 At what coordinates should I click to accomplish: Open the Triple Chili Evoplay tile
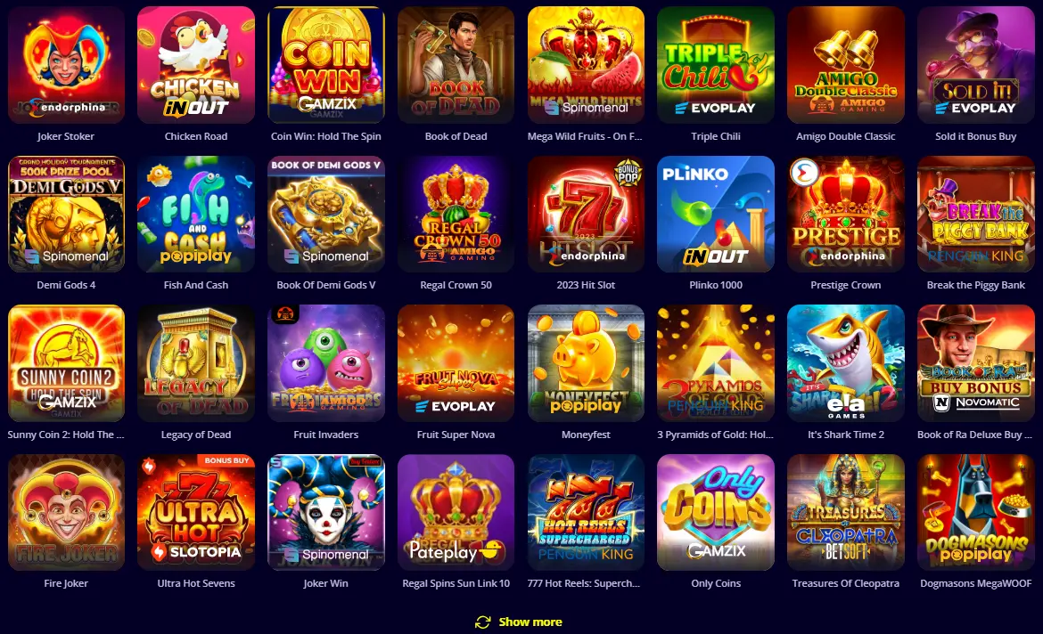[x=716, y=64]
